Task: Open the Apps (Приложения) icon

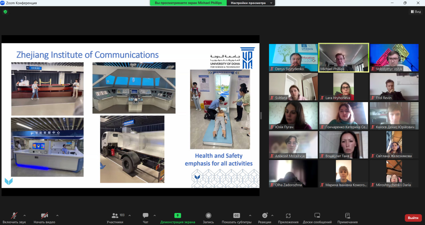Action: pos(288,216)
